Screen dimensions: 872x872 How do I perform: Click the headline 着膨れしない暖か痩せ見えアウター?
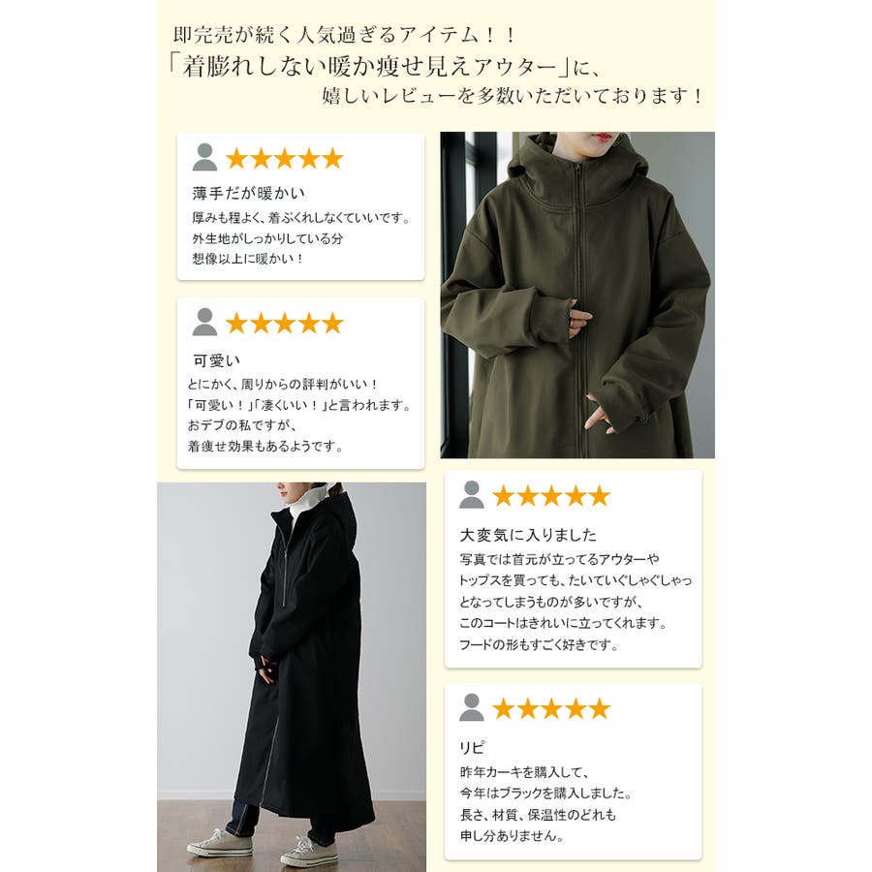click(369, 67)
